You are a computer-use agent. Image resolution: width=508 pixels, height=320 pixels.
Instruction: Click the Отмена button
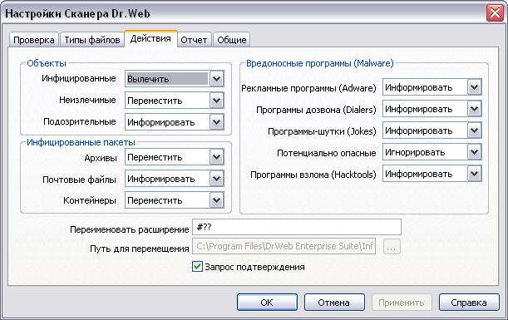[334, 303]
